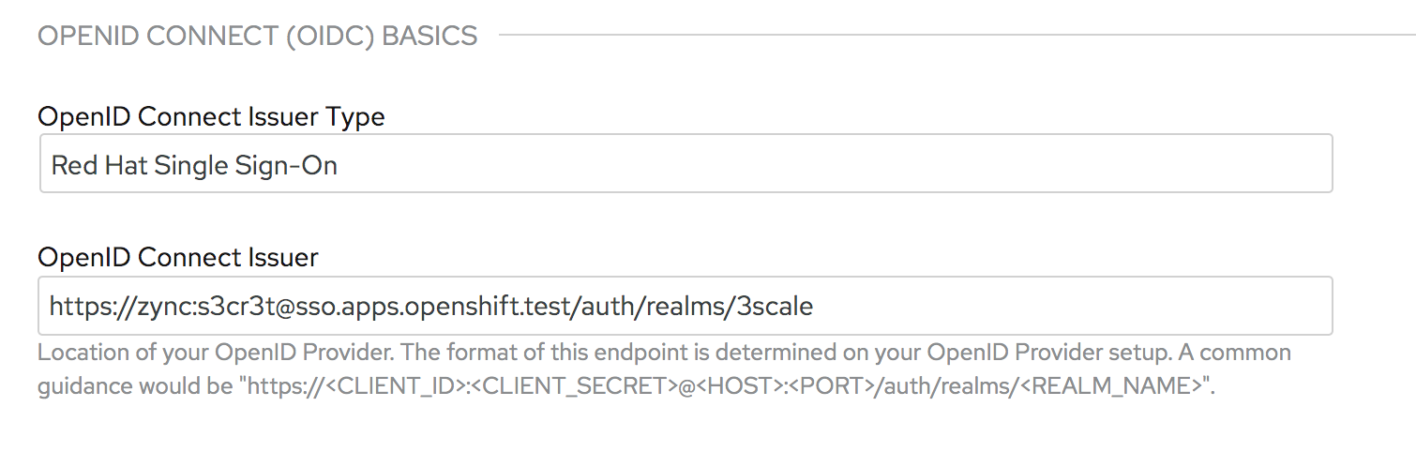The height and width of the screenshot is (452, 1416).
Task: Click empty right side of Issuer Type dropdown
Action: coord(1125,165)
